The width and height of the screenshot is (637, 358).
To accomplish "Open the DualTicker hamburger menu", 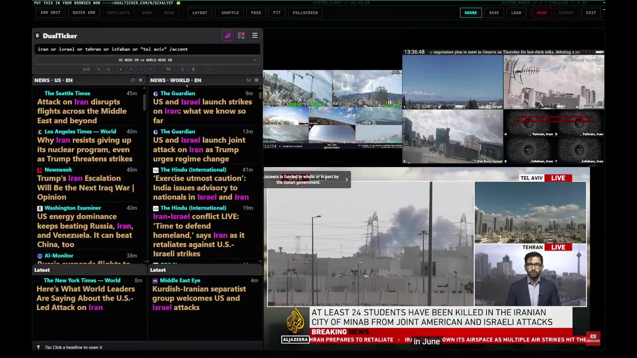I will [255, 36].
